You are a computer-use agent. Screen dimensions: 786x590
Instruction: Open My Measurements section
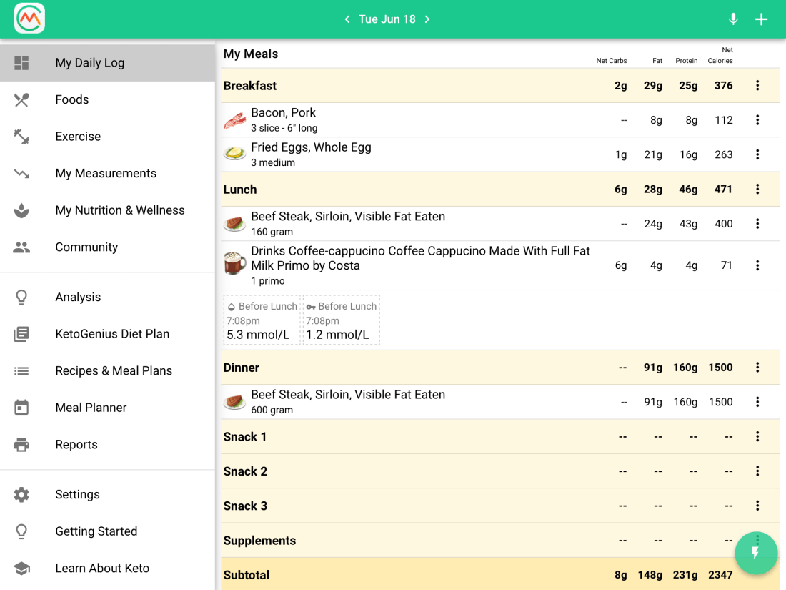click(106, 174)
